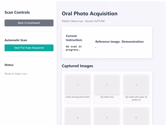Open captured image slot 1 placeholder

click(x=78, y=85)
